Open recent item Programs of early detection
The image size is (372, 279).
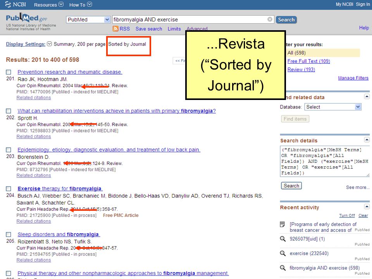(x=323, y=227)
